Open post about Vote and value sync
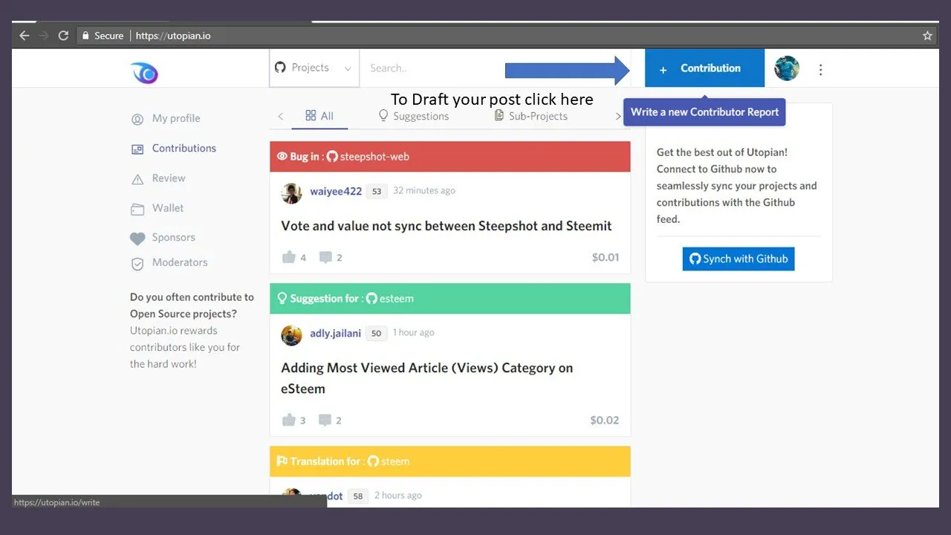 pos(447,226)
